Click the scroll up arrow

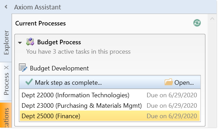[x=212, y=19]
